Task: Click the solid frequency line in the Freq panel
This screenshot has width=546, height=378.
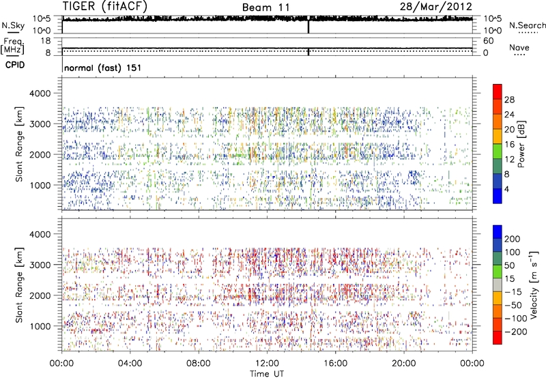Action: [268, 48]
